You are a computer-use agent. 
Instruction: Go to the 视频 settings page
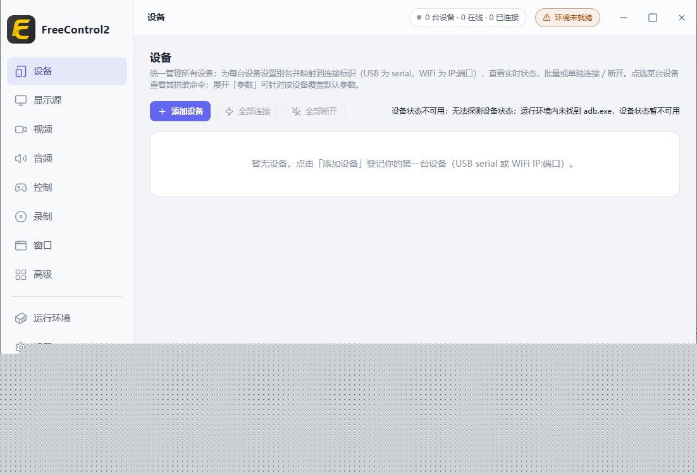67,129
